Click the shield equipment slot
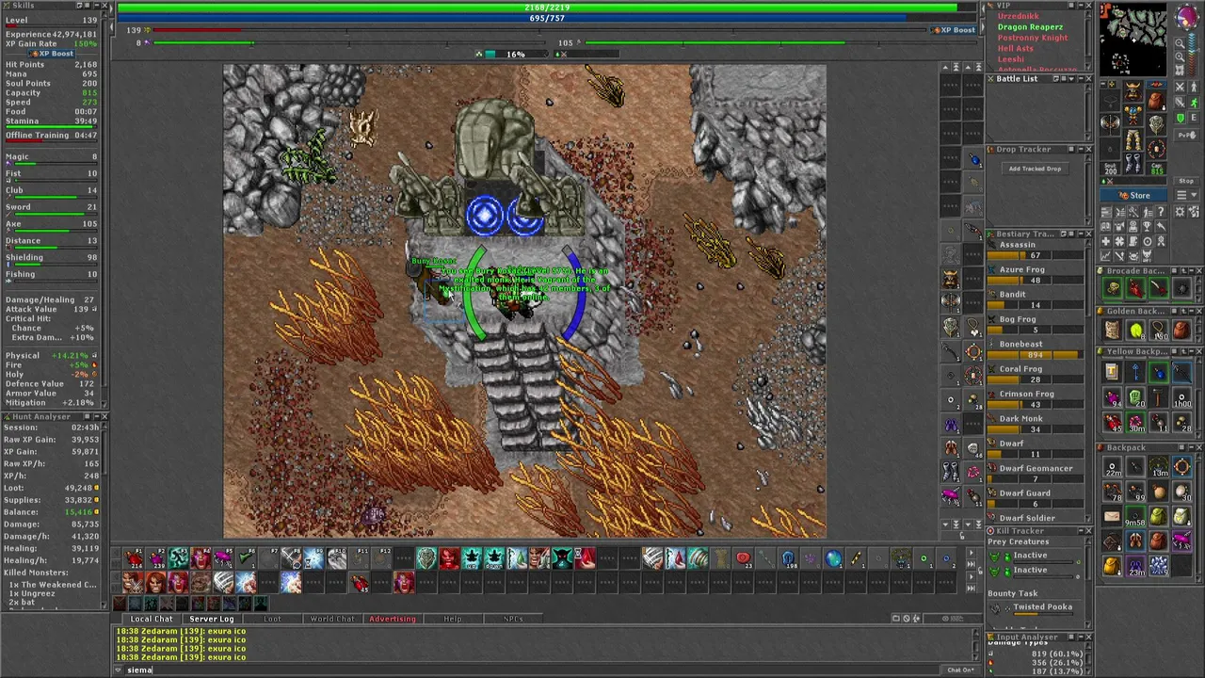The width and height of the screenshot is (1205, 678). coord(1156,124)
